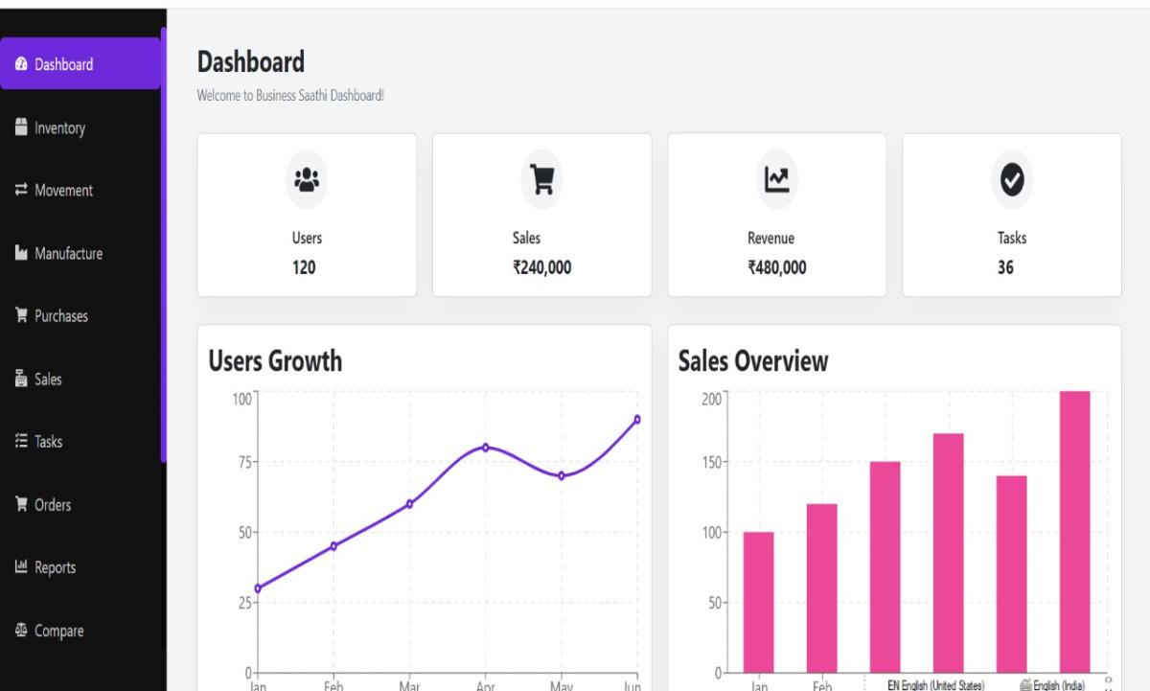
Task: Select the Jun data point on Users Growth
Action: pyautogui.click(x=636, y=419)
